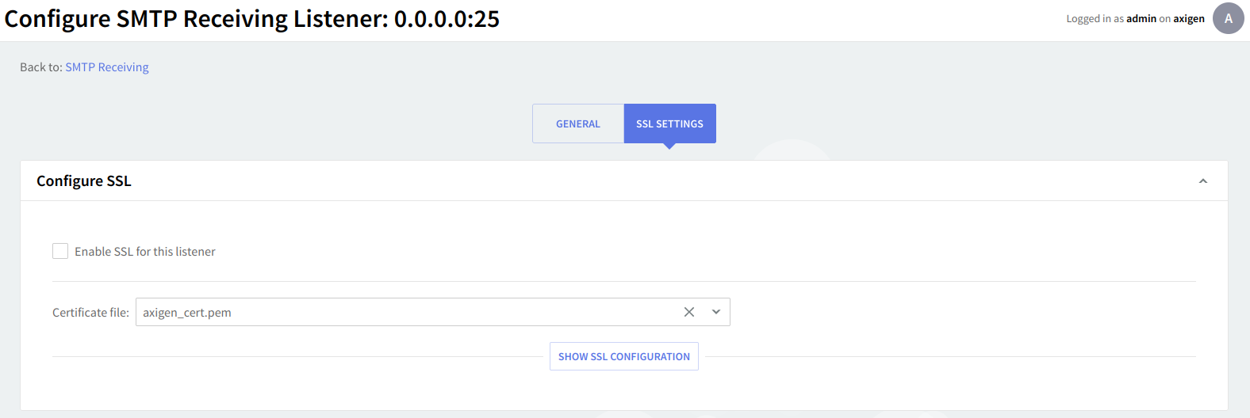This screenshot has height=418, width=1250.
Task: Click the 'Certificate file:' label
Action: (x=90, y=313)
